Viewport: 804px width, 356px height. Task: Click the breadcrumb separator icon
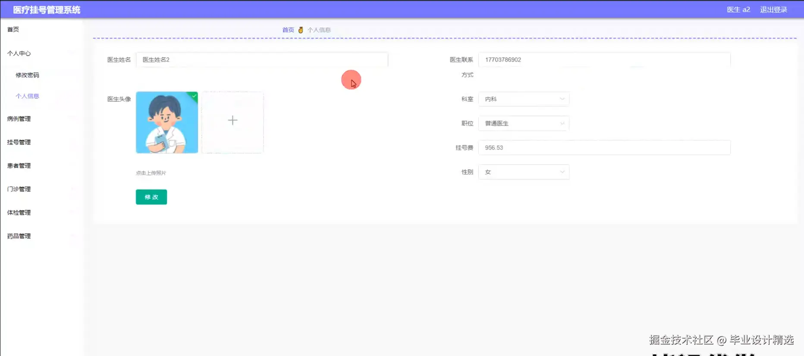(301, 30)
